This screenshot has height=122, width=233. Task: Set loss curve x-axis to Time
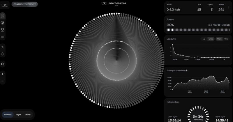click(x=226, y=39)
